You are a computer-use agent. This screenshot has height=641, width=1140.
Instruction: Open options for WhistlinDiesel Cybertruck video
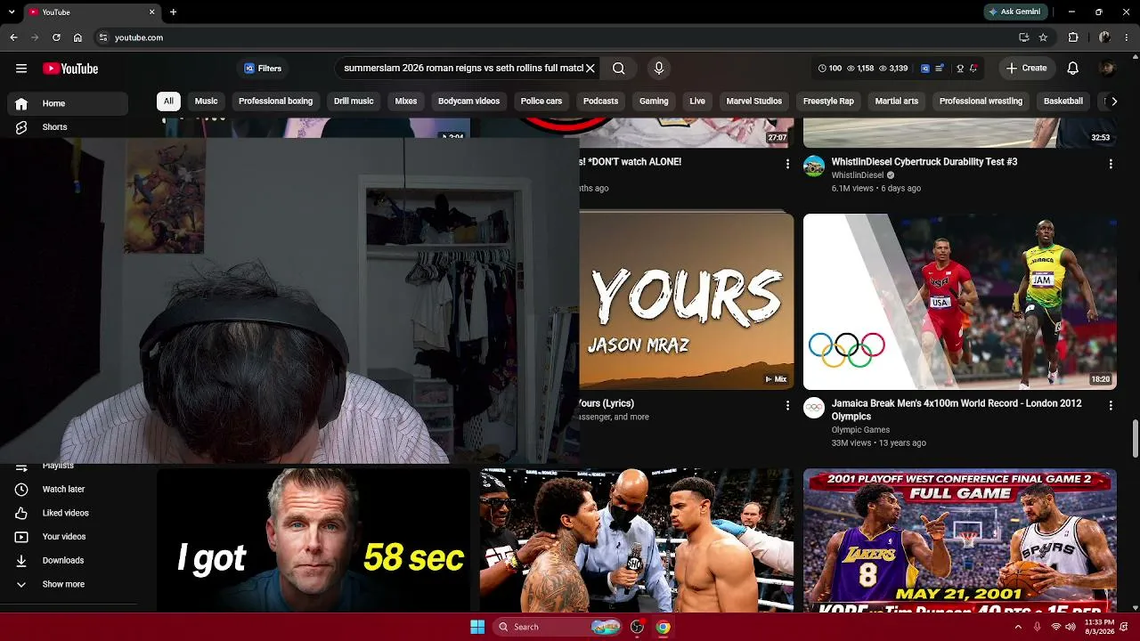click(x=1111, y=164)
